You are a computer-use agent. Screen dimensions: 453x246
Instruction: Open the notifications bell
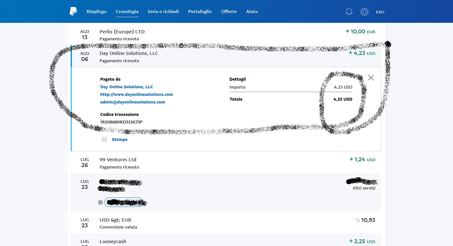tap(349, 12)
